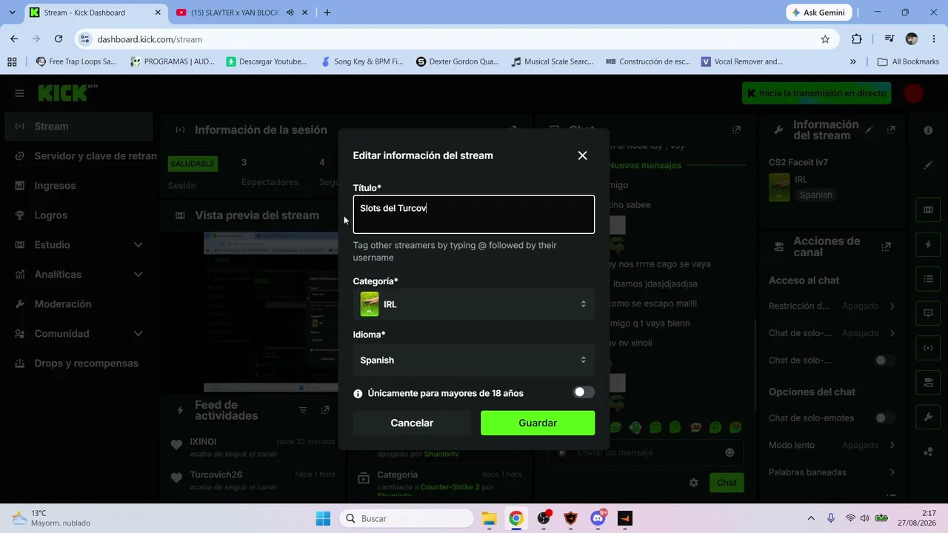Click Inicia la transmisión en directo button
This screenshot has height=533, width=948.
pyautogui.click(x=816, y=93)
